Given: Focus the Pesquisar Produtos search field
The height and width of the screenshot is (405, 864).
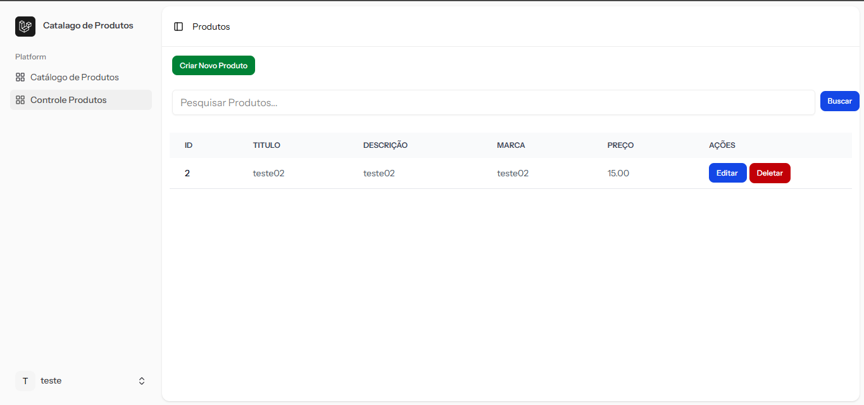Looking at the screenshot, I should 493,102.
